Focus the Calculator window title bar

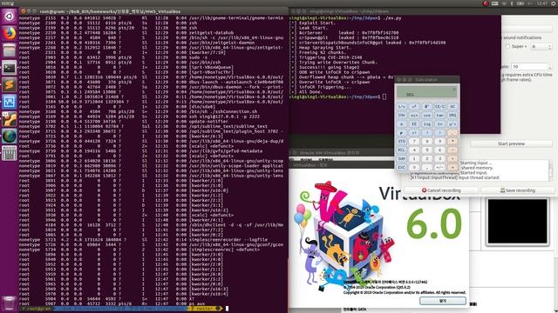point(427,80)
